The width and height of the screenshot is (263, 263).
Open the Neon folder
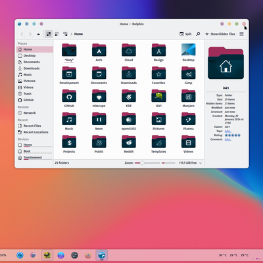tap(99, 122)
